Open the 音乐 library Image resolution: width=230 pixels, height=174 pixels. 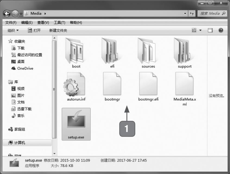pyautogui.click(x=18, y=116)
